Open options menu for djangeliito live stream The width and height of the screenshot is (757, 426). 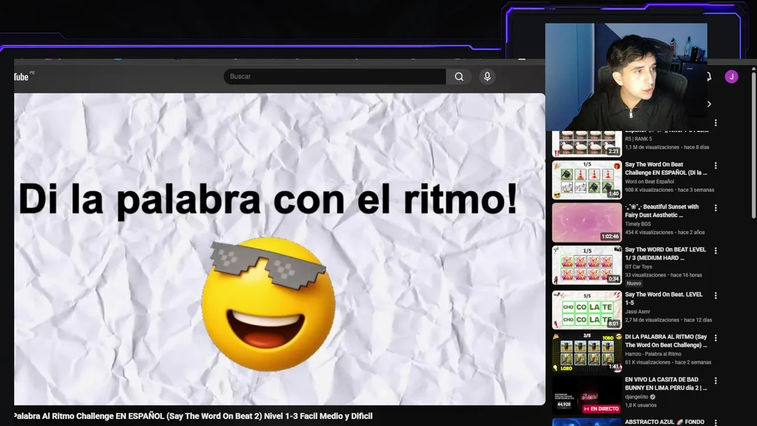[x=716, y=380]
